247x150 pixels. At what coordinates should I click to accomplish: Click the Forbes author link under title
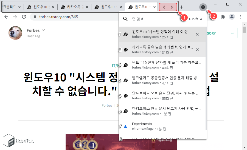[107, 106]
